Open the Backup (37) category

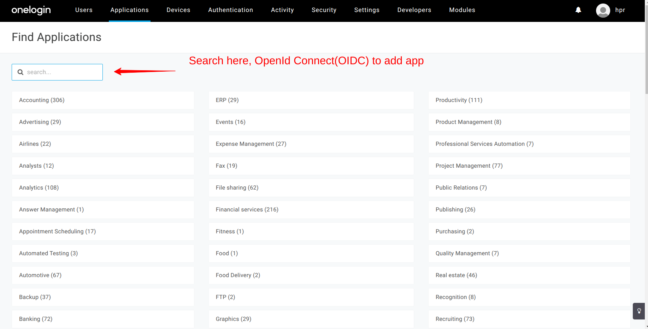[103, 297]
